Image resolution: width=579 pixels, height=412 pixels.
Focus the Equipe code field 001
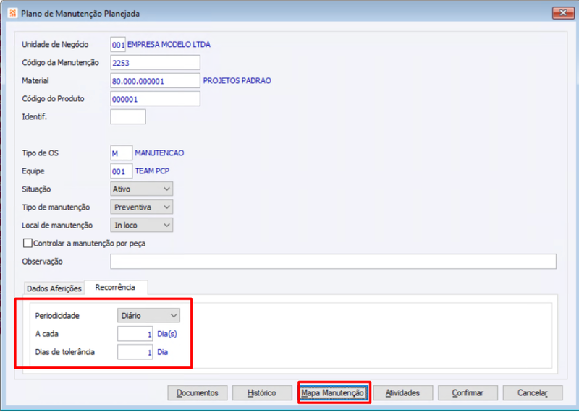[x=121, y=171]
